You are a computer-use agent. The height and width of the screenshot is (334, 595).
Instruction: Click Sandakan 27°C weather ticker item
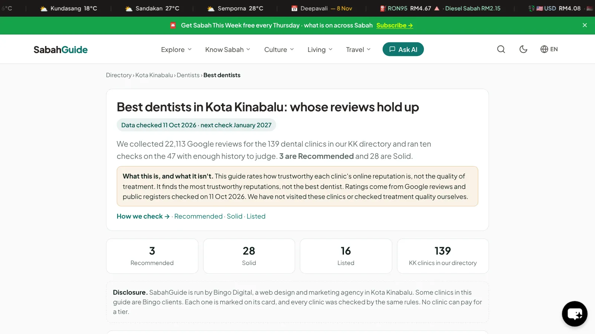[x=152, y=8]
